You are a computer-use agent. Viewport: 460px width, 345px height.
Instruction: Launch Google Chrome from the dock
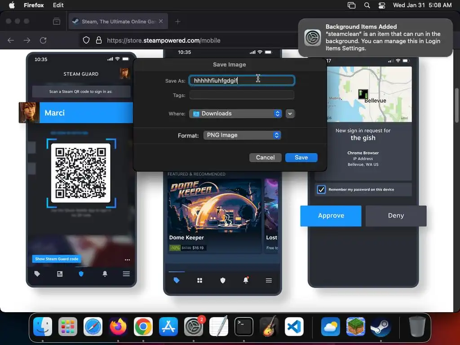click(x=143, y=327)
